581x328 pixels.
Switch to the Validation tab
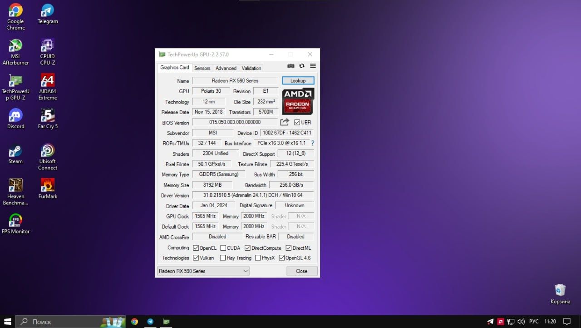tap(251, 68)
